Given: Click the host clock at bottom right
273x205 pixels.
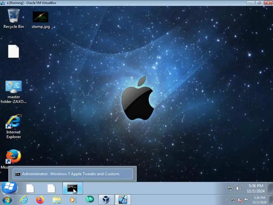Looking at the screenshot, I should pos(259,200).
